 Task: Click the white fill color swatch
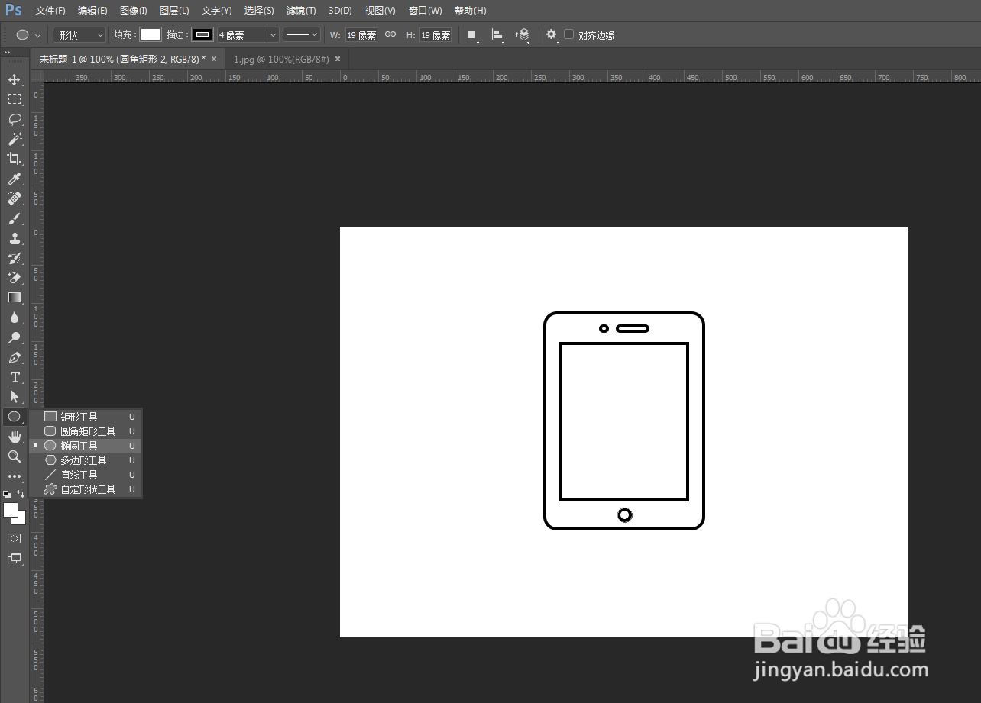click(151, 35)
